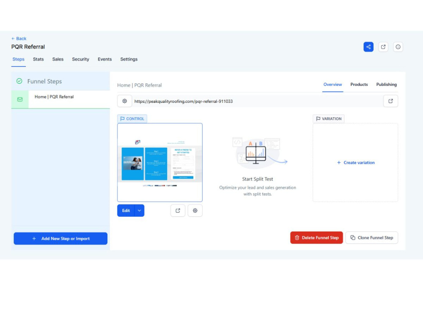Select Home | PQR Referral step in sidebar

click(60, 99)
